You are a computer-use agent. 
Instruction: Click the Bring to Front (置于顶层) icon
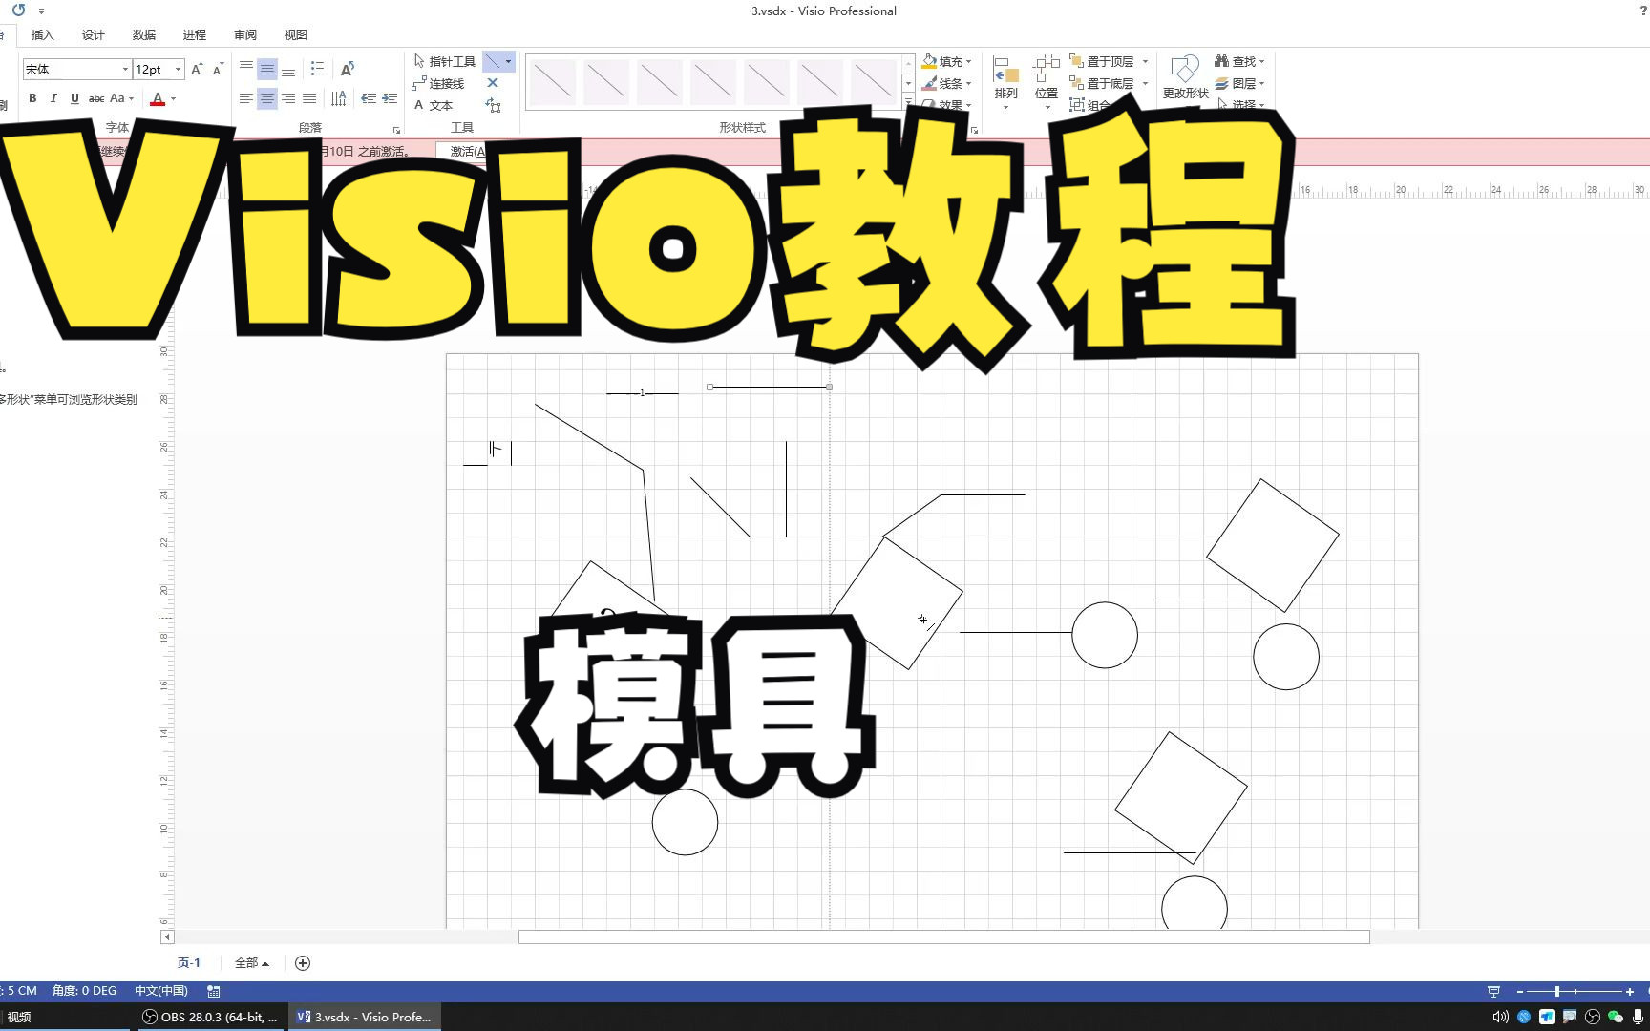click(x=1076, y=61)
